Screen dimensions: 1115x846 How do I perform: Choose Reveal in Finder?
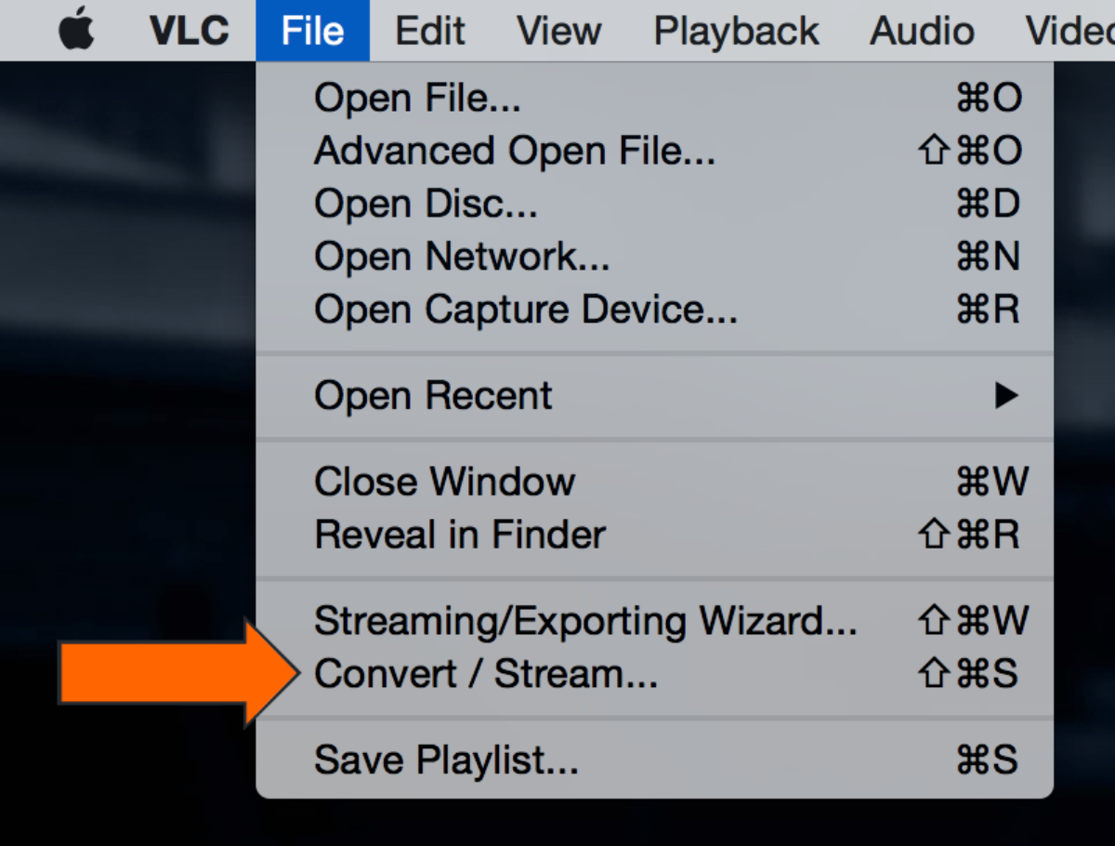(459, 535)
